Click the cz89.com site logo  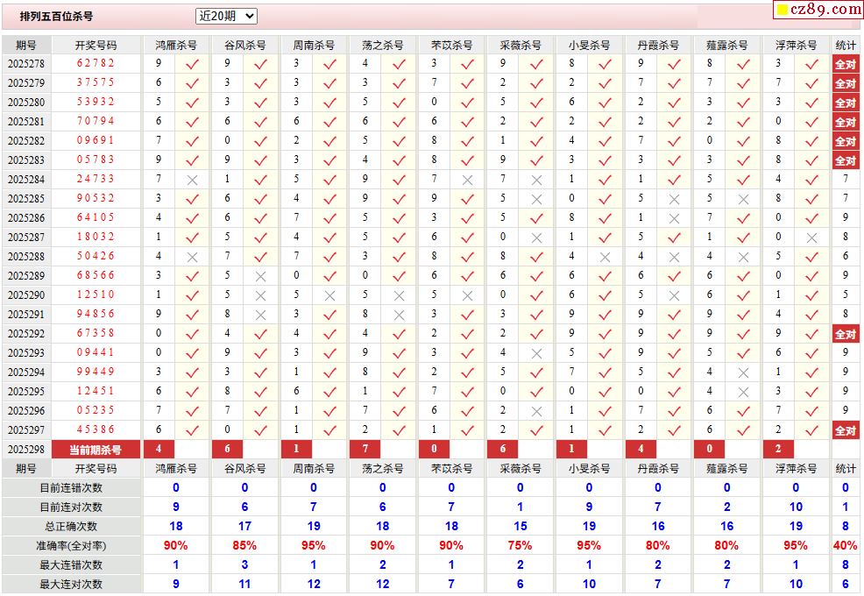tap(818, 10)
